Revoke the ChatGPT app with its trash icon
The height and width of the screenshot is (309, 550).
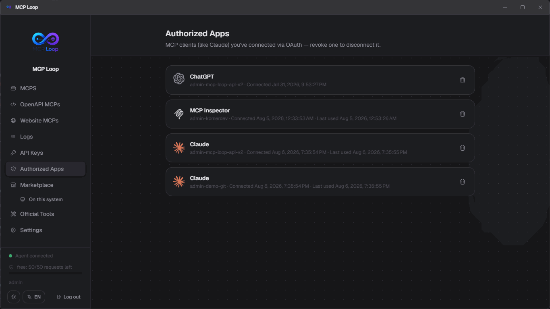click(463, 80)
